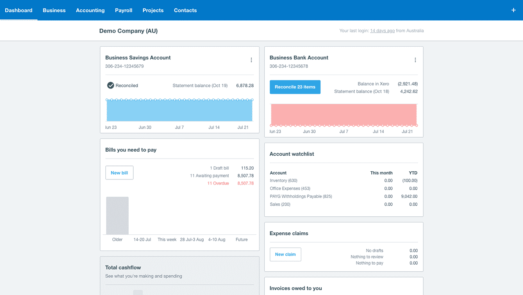This screenshot has height=295, width=523.
Task: Click the Reconciled checkmark icon
Action: 110,85
